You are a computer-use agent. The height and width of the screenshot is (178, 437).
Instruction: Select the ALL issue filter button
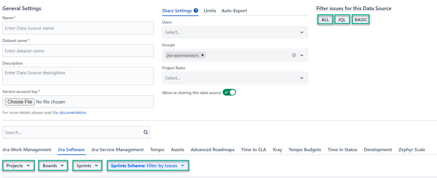coord(325,20)
